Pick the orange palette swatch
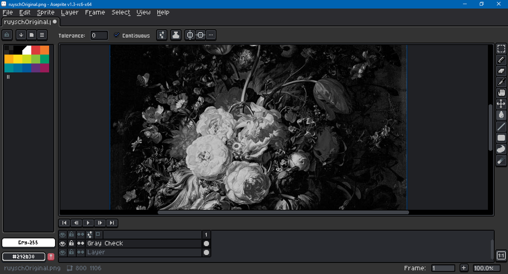Viewport: 508px width, 274px height. (45, 50)
